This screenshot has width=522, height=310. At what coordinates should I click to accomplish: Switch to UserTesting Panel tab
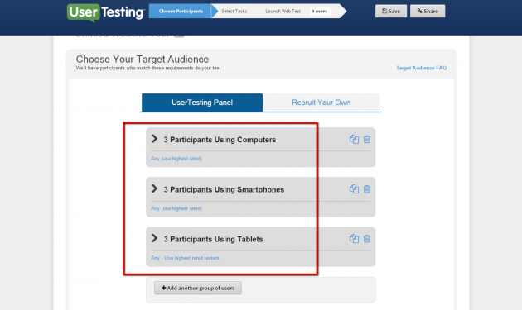pyautogui.click(x=202, y=103)
